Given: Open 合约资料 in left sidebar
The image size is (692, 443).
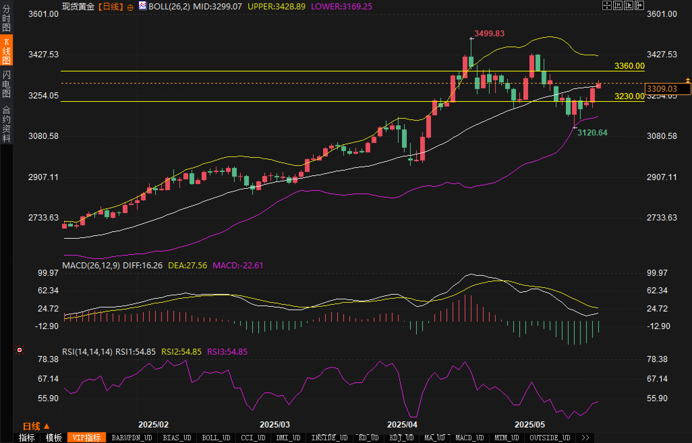Looking at the screenshot, I should [6, 124].
